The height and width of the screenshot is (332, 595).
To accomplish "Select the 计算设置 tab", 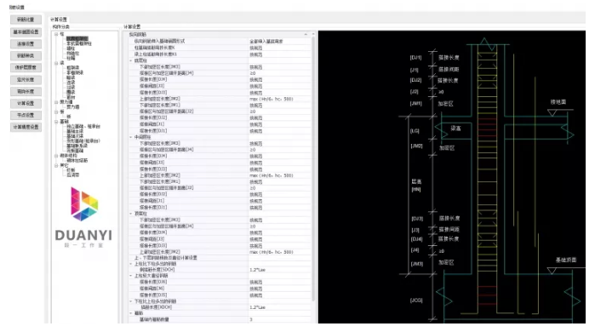I will [x=59, y=19].
